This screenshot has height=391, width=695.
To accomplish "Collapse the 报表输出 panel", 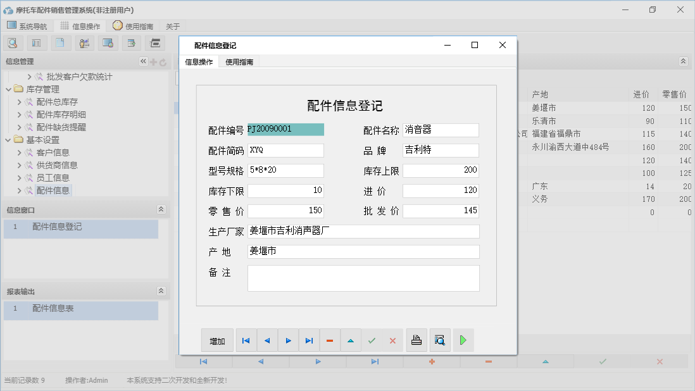I will [x=161, y=291].
